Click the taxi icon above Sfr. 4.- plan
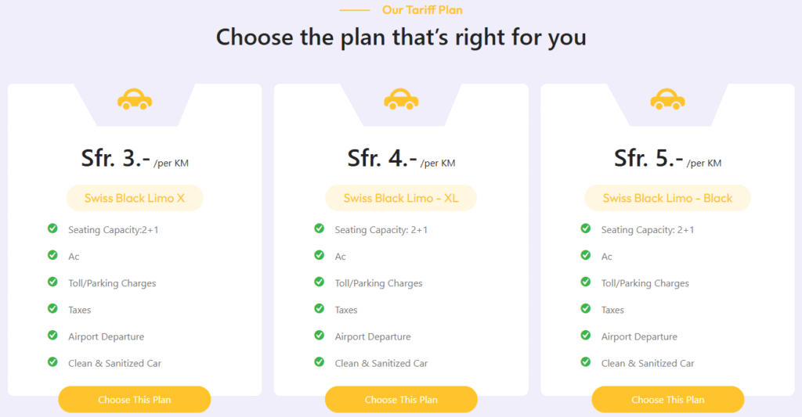The width and height of the screenshot is (802, 417). 401,99
